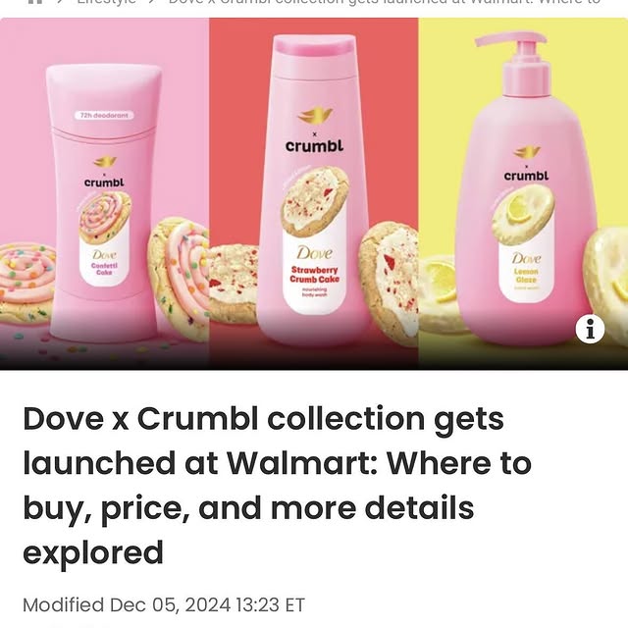Click the chevron after Lifestyle breadcrumb
Viewport: 628px width, 628px height.
point(152,2)
